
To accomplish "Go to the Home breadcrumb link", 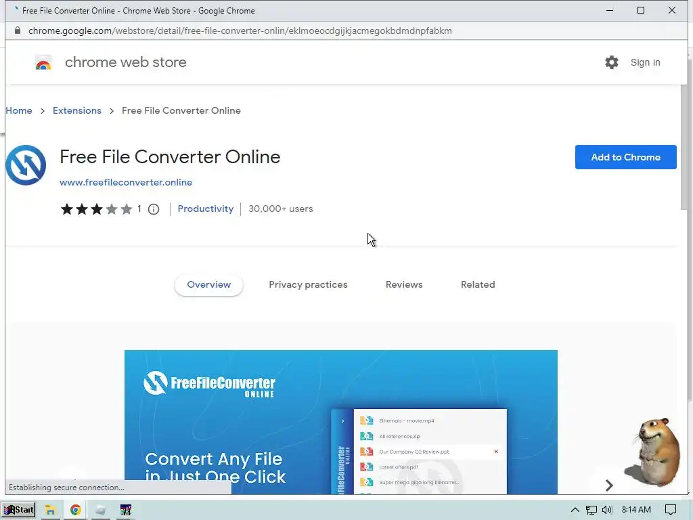I will (x=19, y=110).
